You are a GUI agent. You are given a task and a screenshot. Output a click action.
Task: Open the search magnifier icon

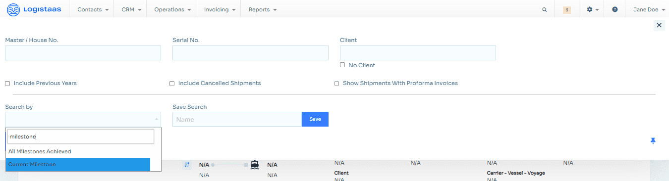coord(545,9)
